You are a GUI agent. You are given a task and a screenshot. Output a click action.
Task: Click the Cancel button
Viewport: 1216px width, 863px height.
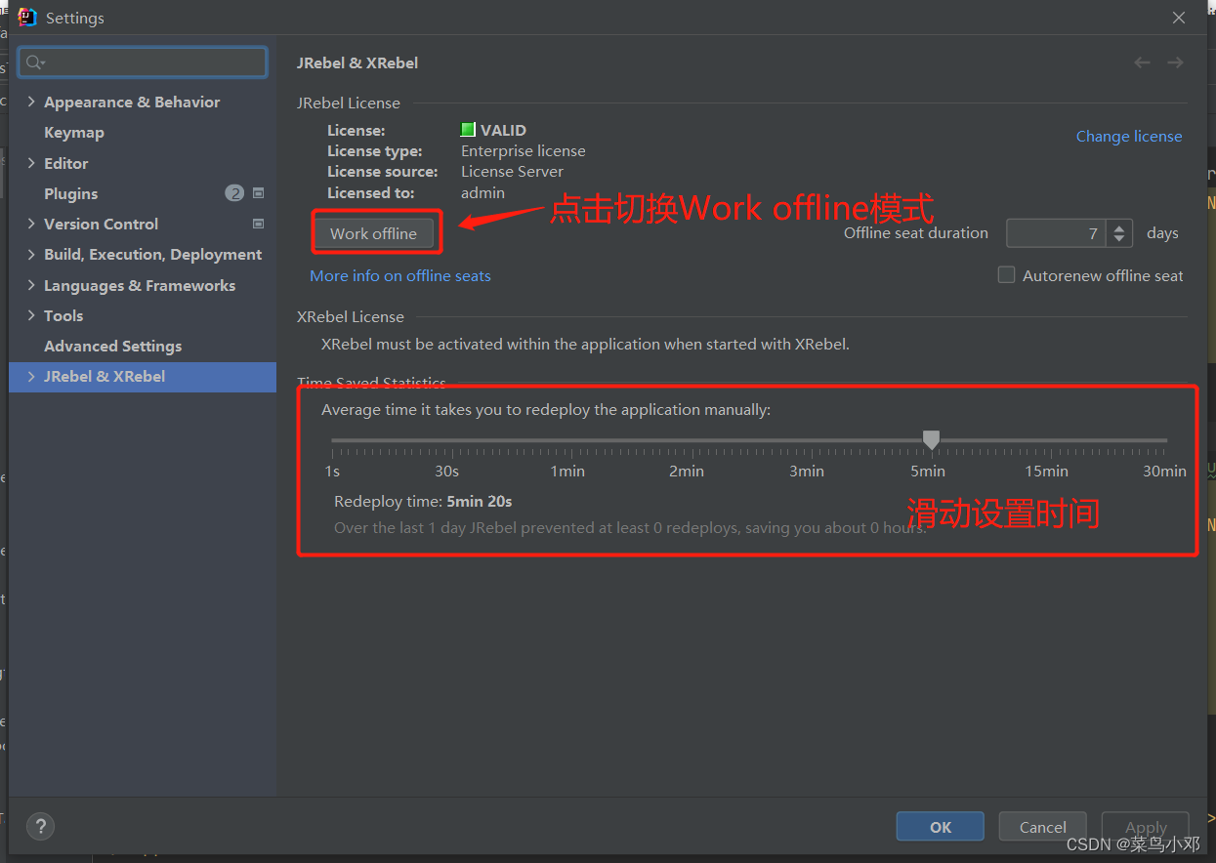point(1043,827)
